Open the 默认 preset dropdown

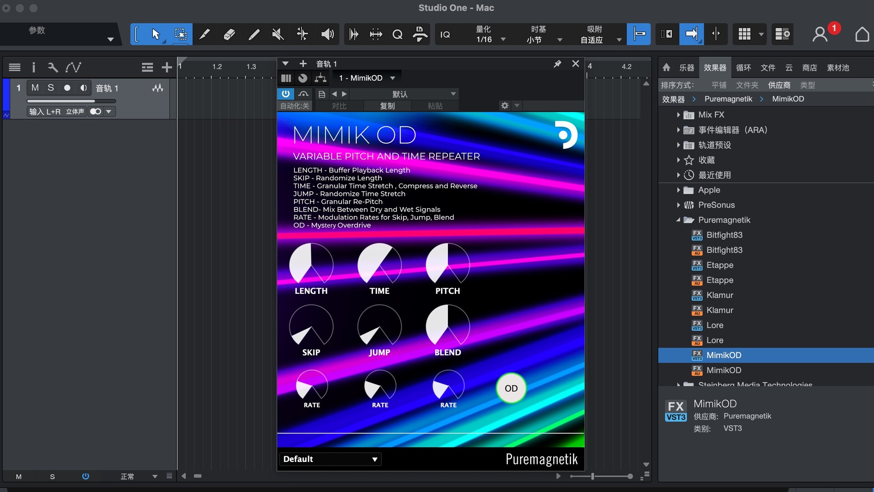point(403,94)
